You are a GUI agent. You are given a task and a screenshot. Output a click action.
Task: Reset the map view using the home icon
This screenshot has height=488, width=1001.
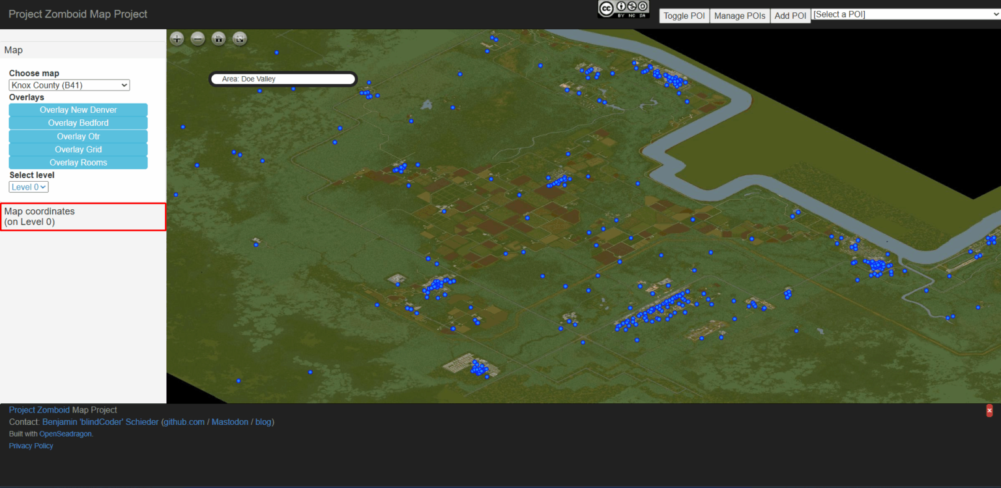pyautogui.click(x=218, y=39)
